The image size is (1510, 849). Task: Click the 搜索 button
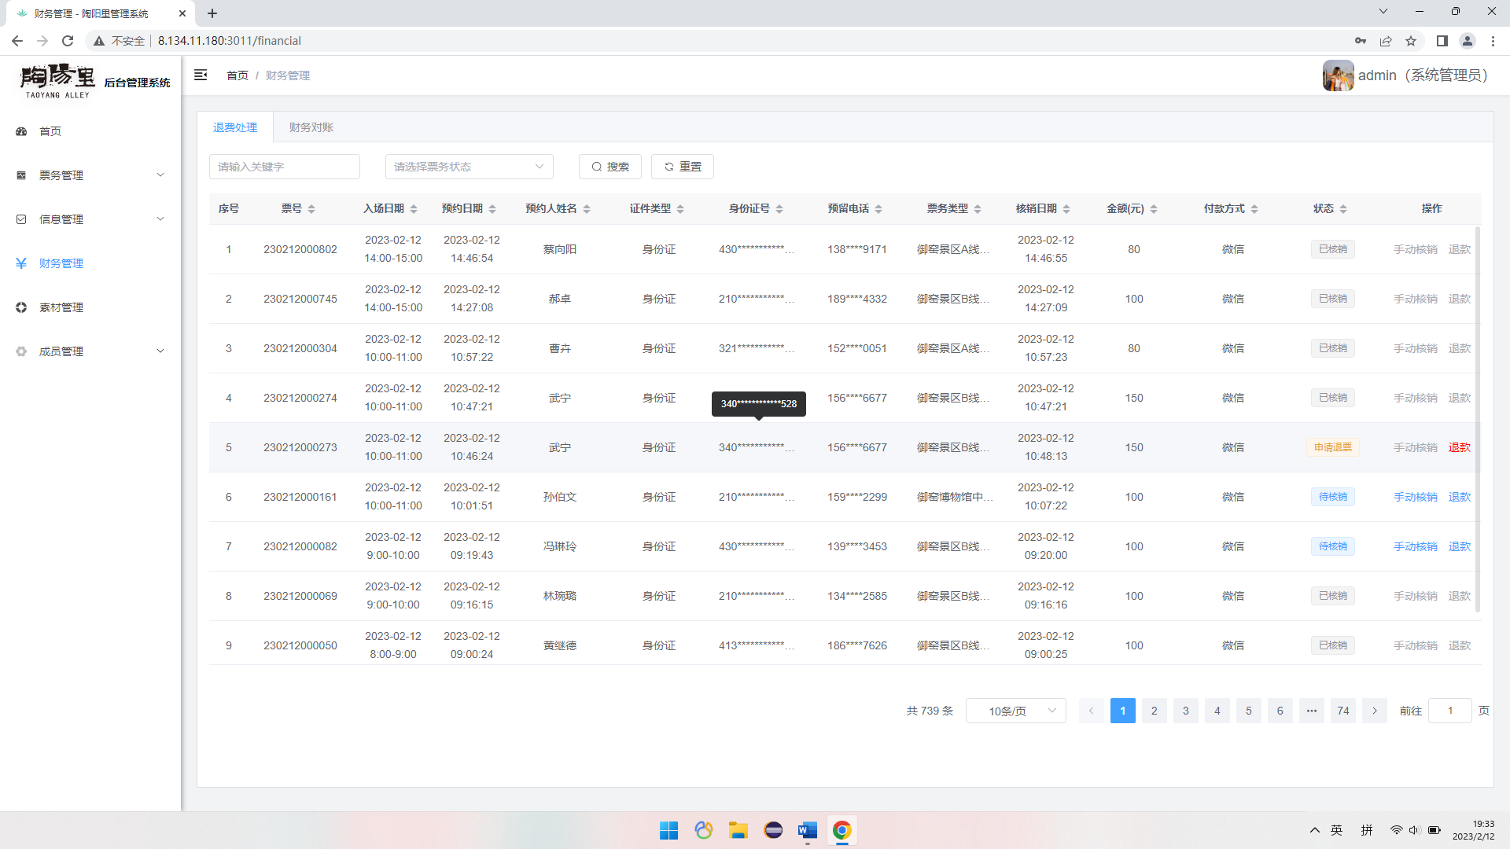(x=610, y=167)
